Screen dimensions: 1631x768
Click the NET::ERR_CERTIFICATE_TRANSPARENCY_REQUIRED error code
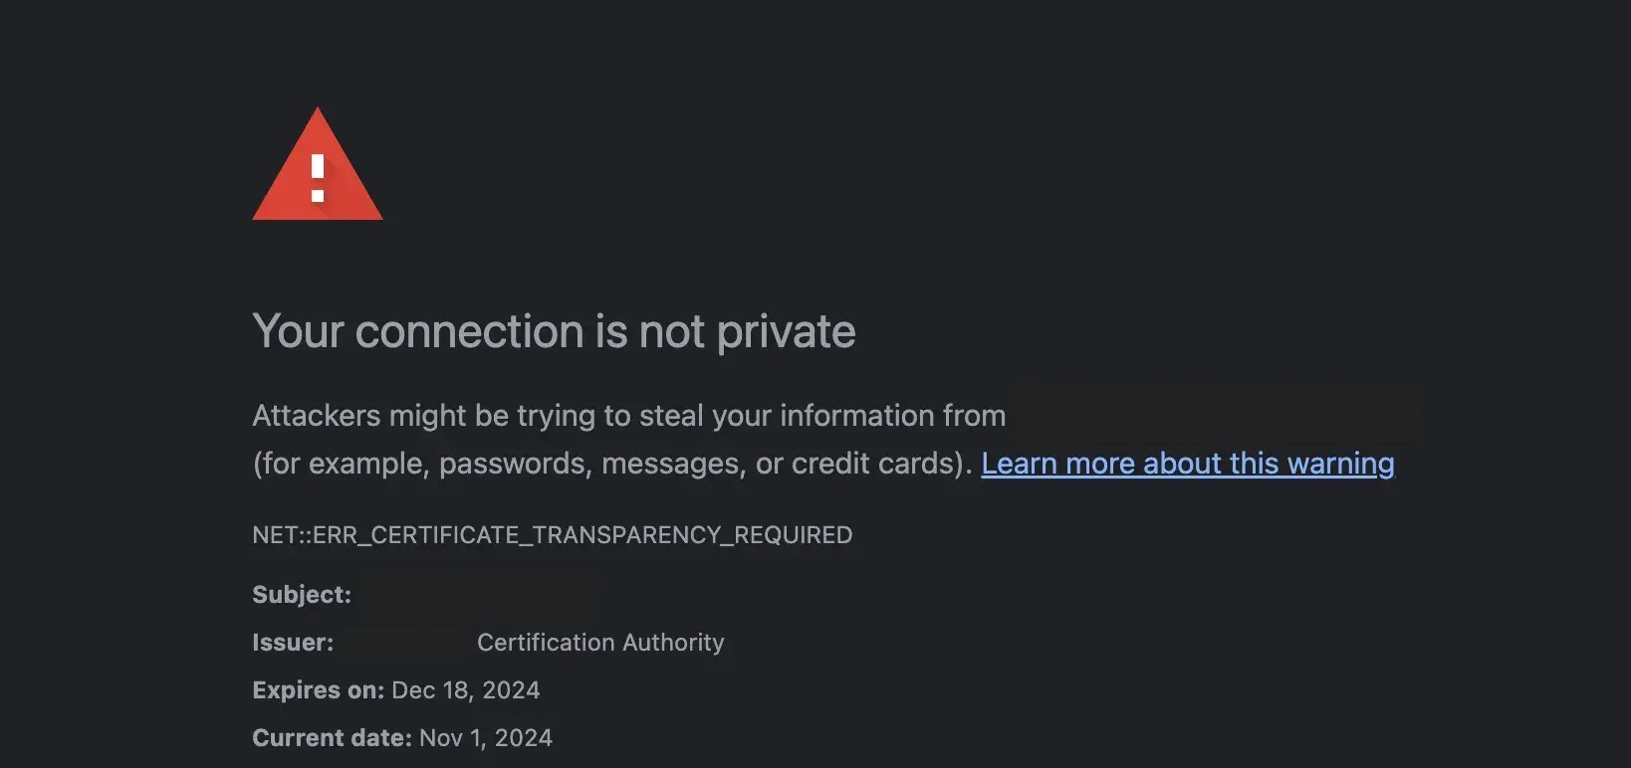click(553, 535)
